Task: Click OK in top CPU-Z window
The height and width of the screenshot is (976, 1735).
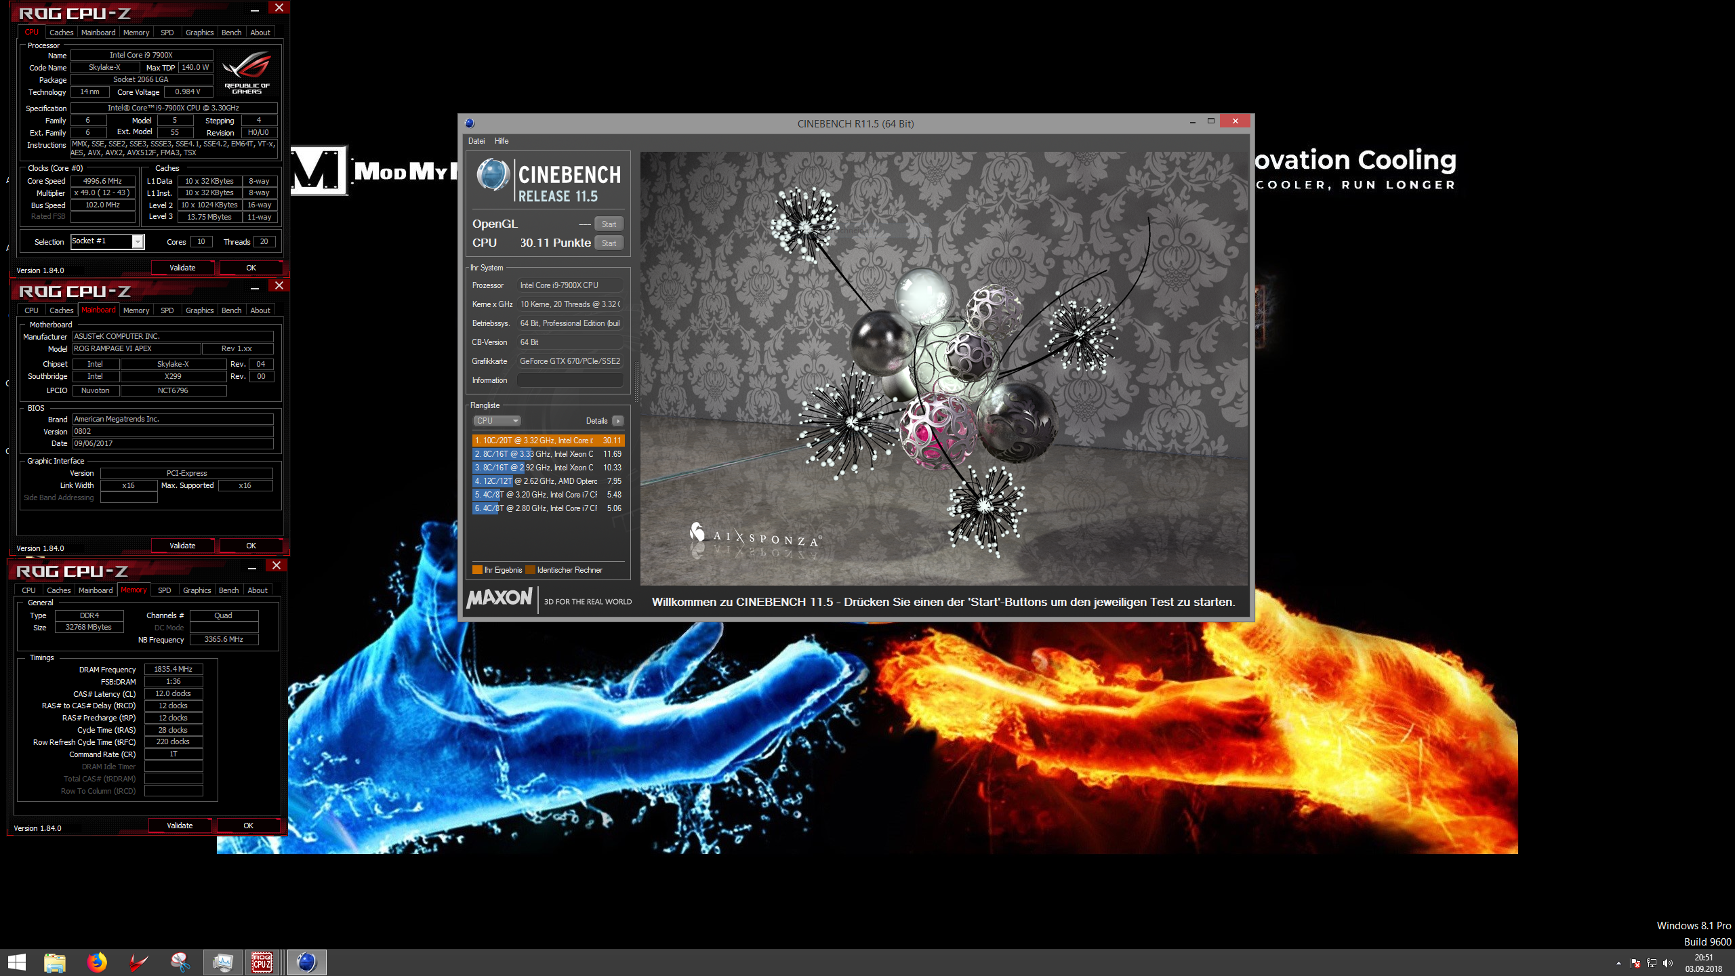Action: click(x=251, y=268)
